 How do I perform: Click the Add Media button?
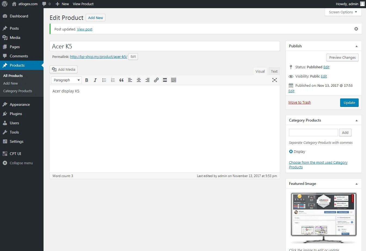(x=64, y=69)
